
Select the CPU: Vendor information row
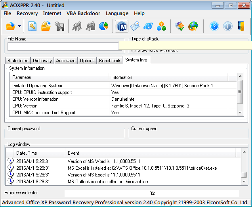tap(123, 99)
